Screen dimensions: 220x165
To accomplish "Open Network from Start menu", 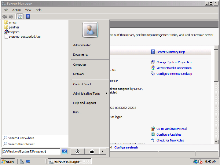I will click(x=79, y=74).
